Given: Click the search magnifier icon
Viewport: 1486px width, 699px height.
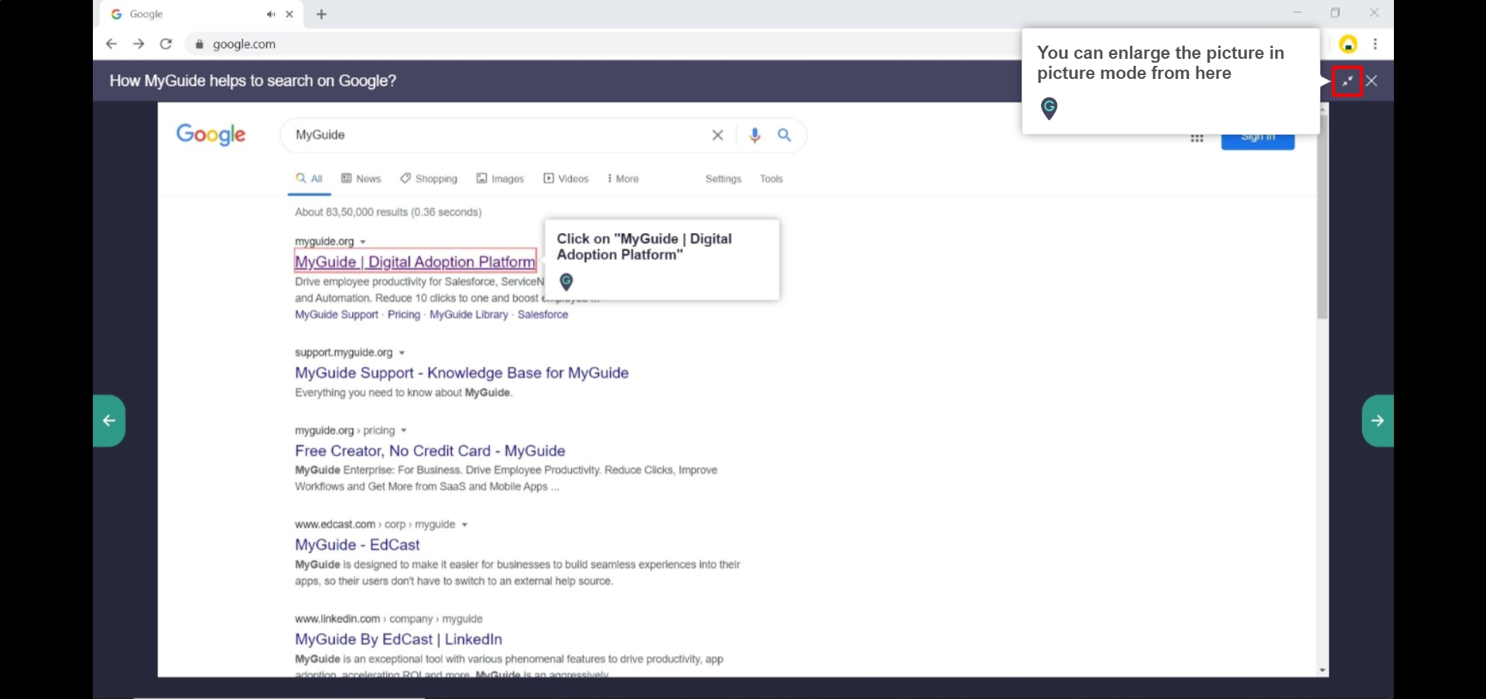Looking at the screenshot, I should [x=784, y=135].
